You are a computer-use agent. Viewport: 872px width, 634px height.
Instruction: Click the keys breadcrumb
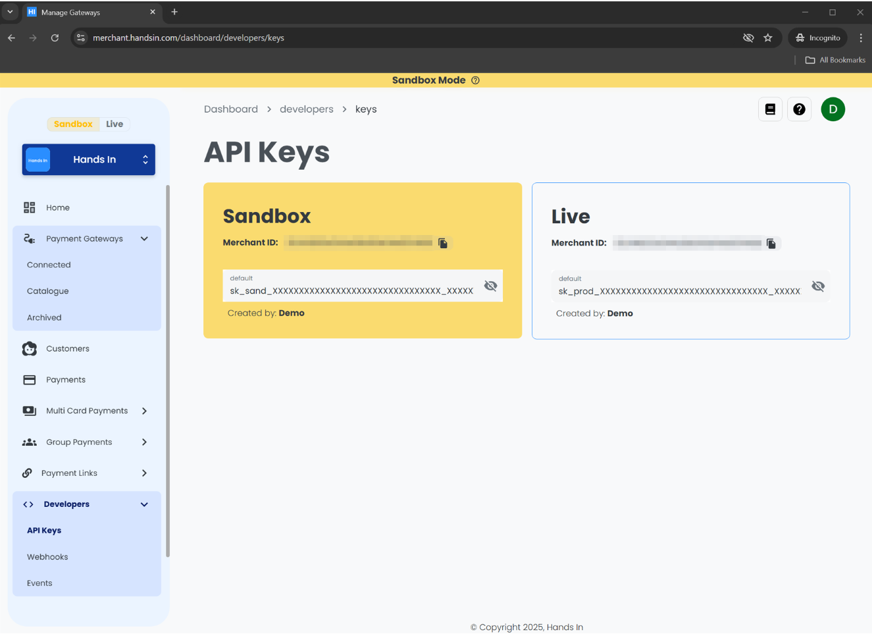pyautogui.click(x=366, y=109)
